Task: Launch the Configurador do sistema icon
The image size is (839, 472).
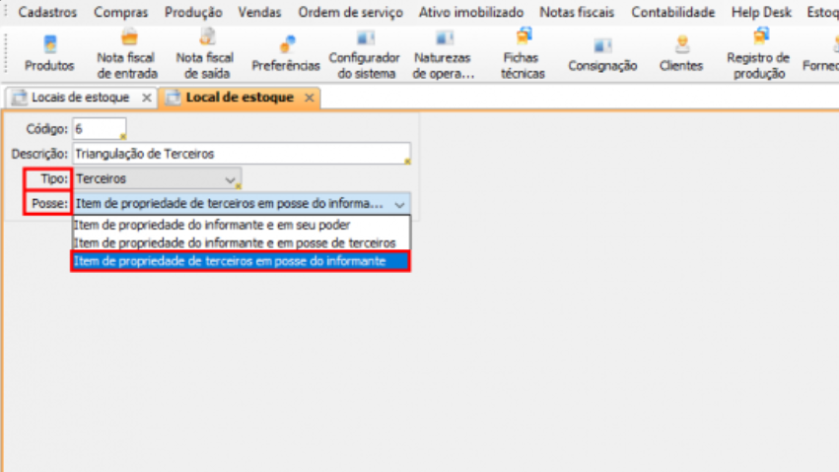Action: pyautogui.click(x=364, y=53)
